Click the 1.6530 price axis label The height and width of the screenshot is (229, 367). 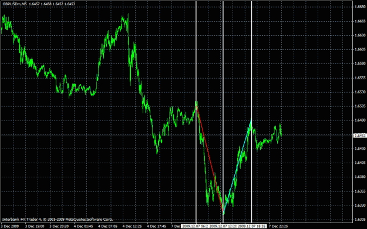360,92
